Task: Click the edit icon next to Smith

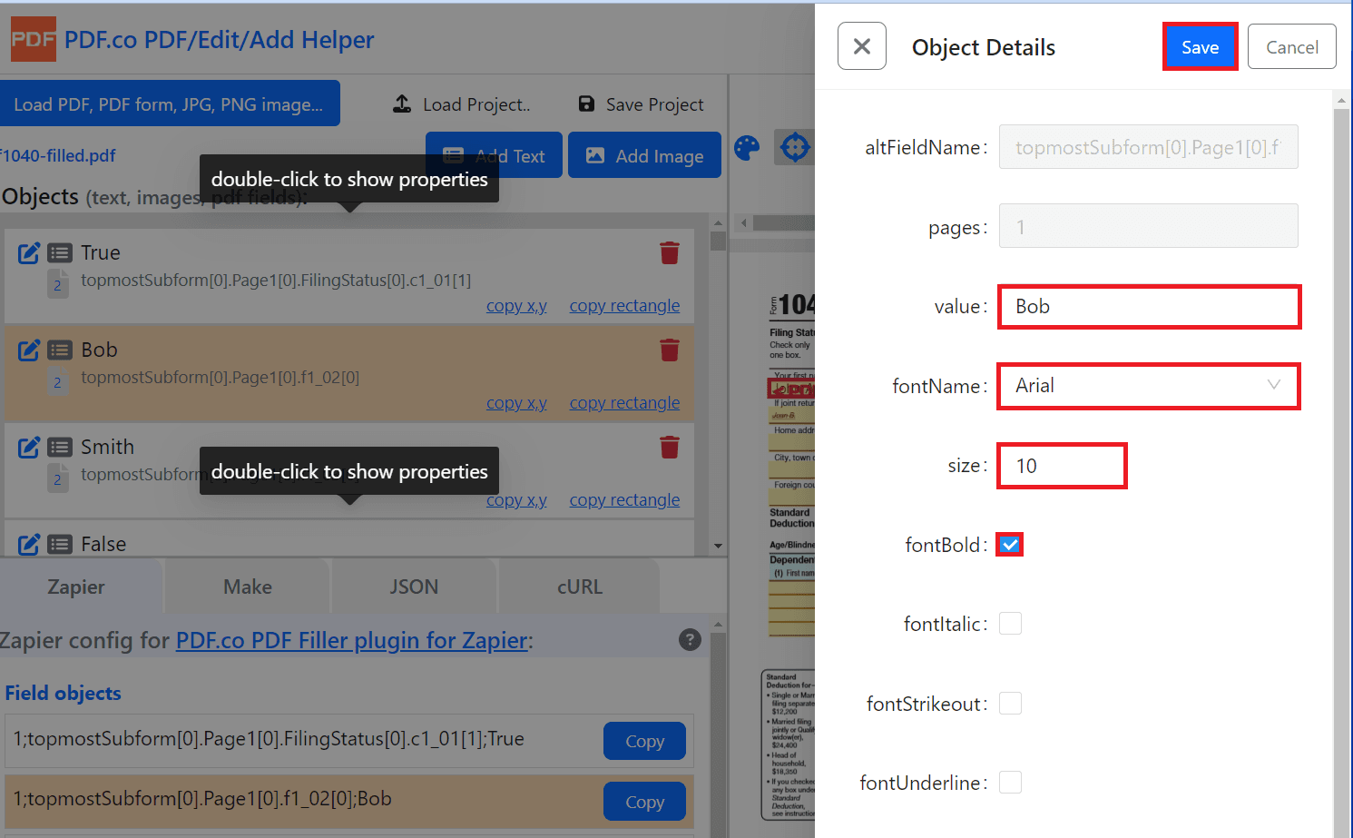Action: pos(29,448)
